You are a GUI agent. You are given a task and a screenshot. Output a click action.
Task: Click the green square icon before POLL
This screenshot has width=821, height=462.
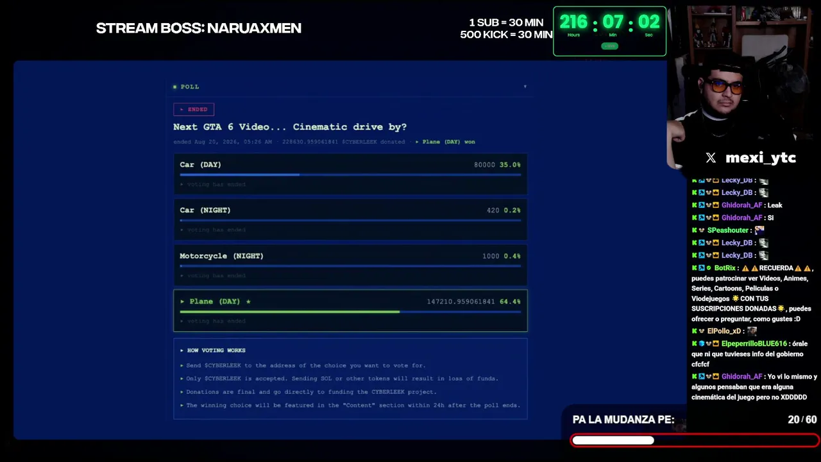(175, 87)
